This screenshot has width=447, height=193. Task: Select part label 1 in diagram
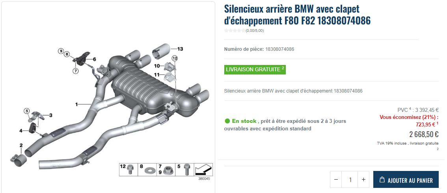76,104
